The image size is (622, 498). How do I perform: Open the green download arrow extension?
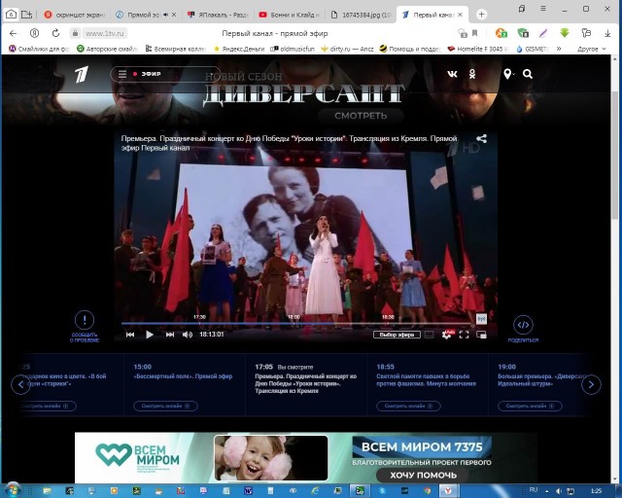[x=565, y=33]
